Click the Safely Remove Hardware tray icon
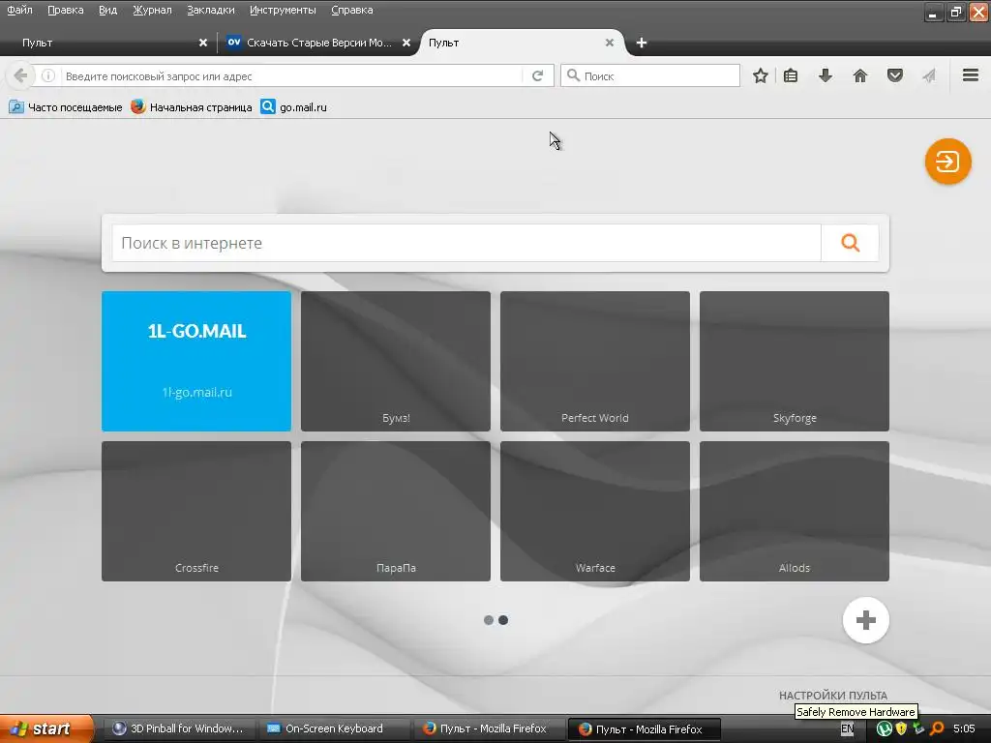Viewport: 991px width, 743px height. [x=919, y=728]
